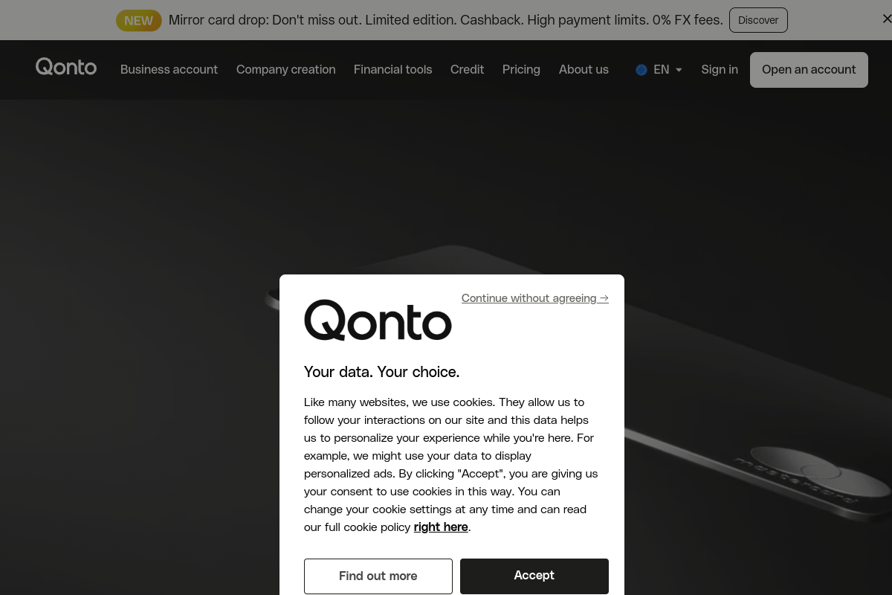Close the Mirror card announcement banner
This screenshot has height=595, width=892.
[886, 19]
